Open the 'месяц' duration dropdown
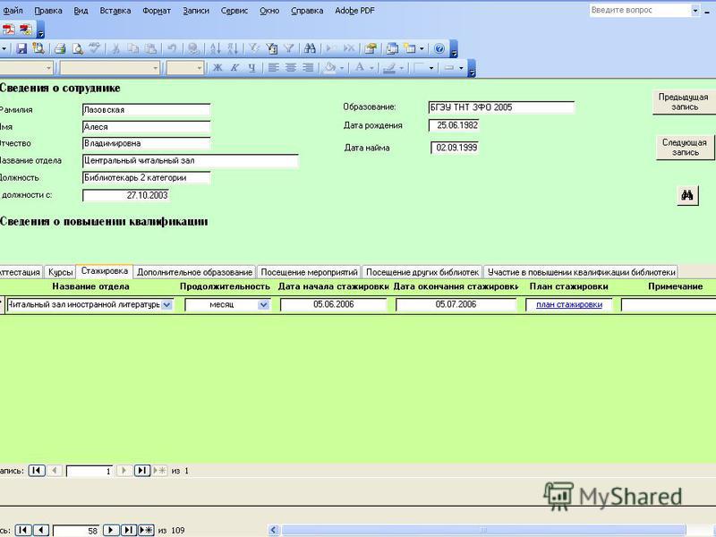Image resolution: width=716 pixels, height=537 pixels. click(263, 304)
